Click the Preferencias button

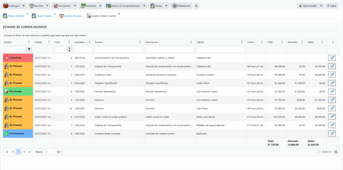pos(181,6)
